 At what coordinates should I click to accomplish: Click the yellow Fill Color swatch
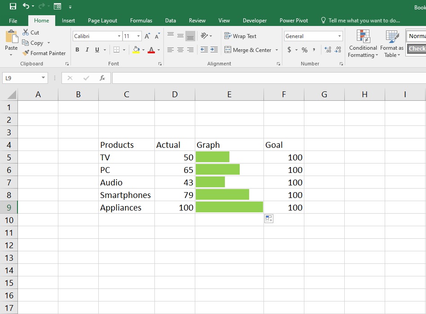coord(136,50)
